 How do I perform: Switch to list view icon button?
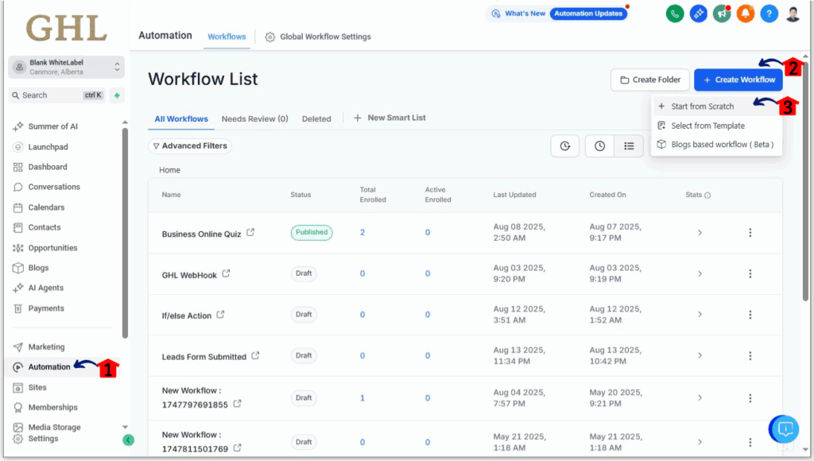(629, 146)
